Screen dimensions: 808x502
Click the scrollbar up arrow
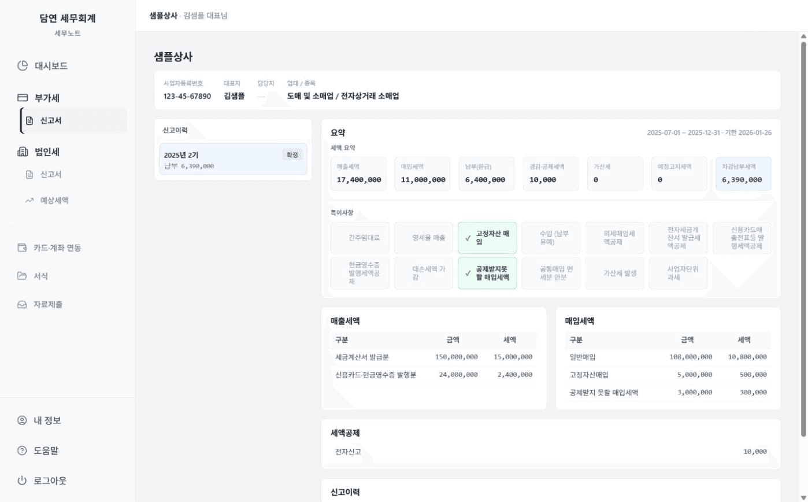click(x=803, y=36)
